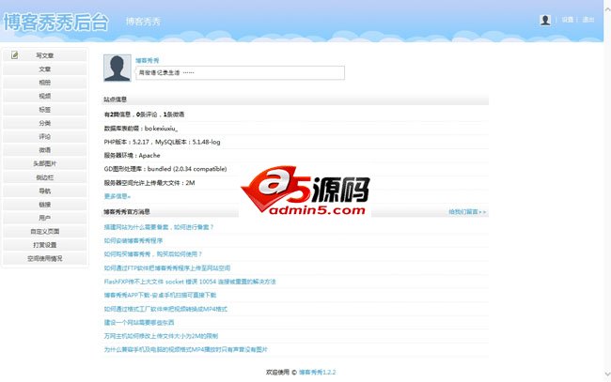Open the 视频 video section
611x382 pixels.
45,96
